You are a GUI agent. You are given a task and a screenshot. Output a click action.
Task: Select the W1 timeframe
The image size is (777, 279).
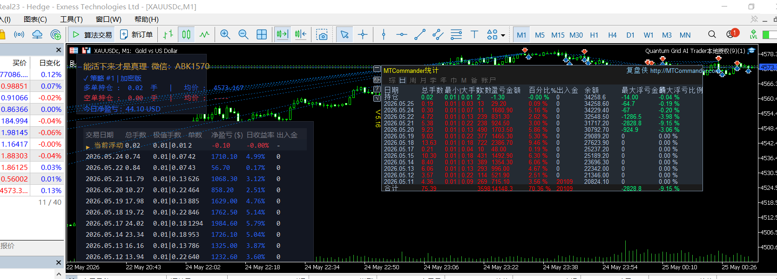[649, 35]
